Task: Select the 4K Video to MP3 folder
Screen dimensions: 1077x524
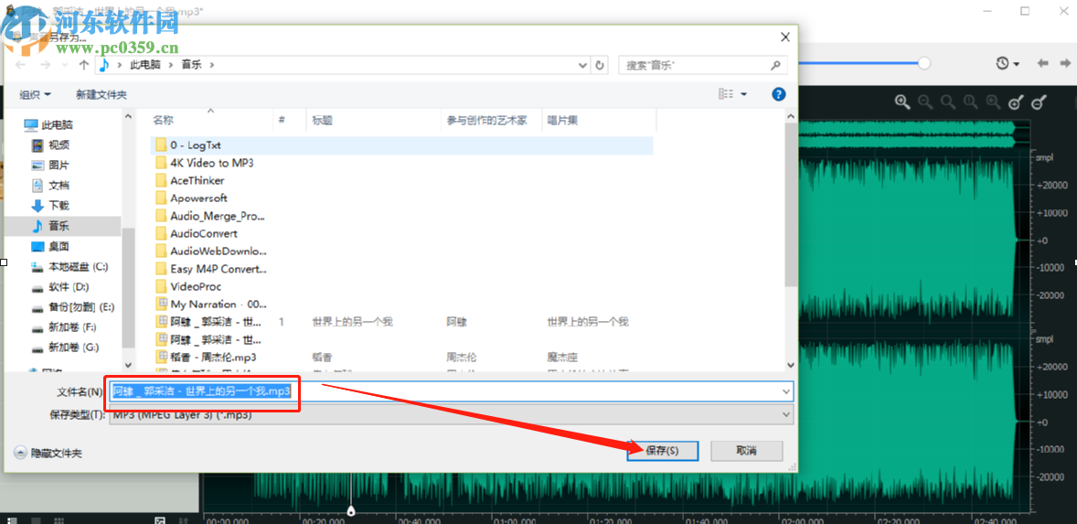Action: point(204,163)
